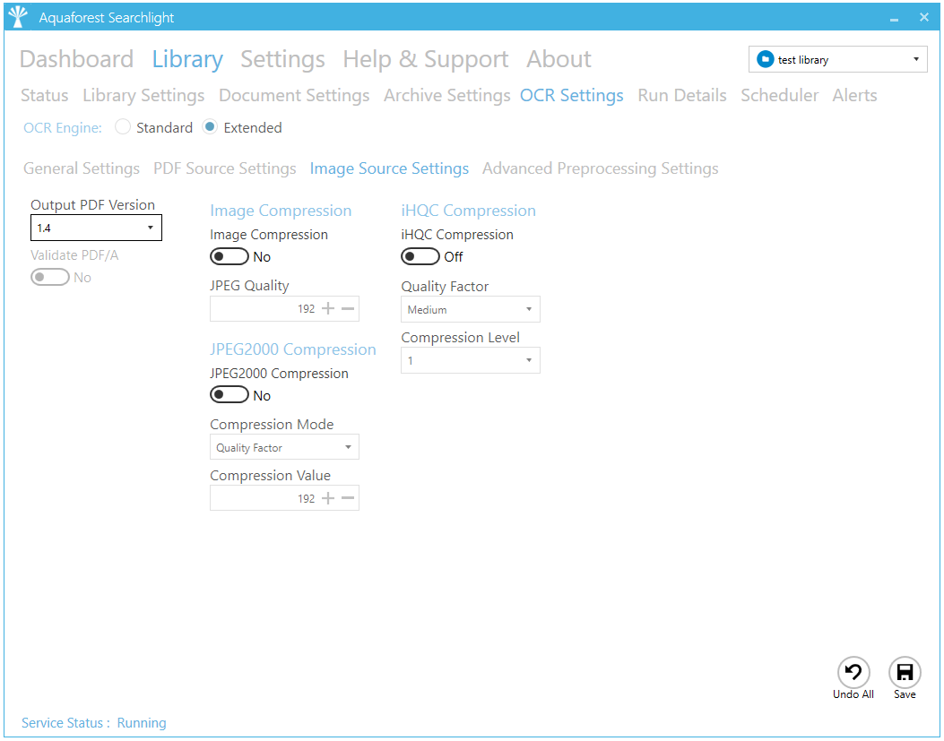Enable the Image Compression toggle
This screenshot has height=741, width=944.
[x=229, y=257]
